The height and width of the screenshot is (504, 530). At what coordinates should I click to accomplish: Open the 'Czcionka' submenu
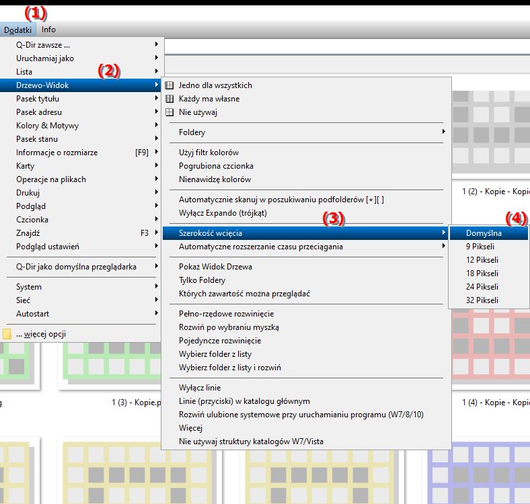81,220
